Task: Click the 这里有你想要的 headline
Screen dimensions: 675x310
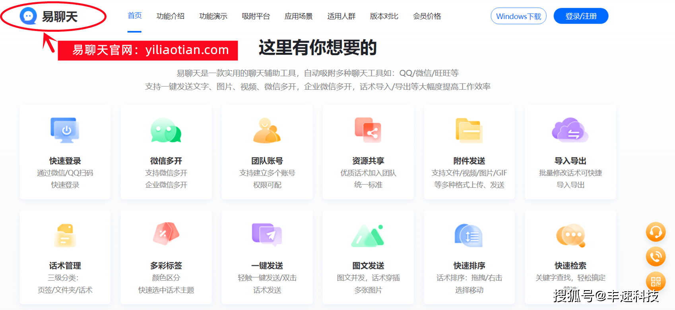Action: [318, 48]
